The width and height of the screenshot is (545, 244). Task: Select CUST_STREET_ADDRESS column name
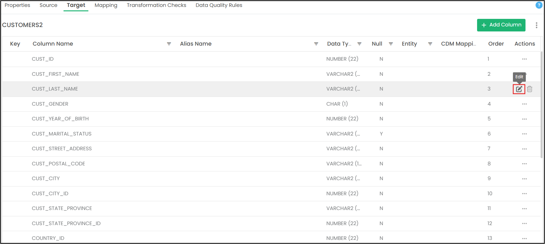(x=62, y=149)
